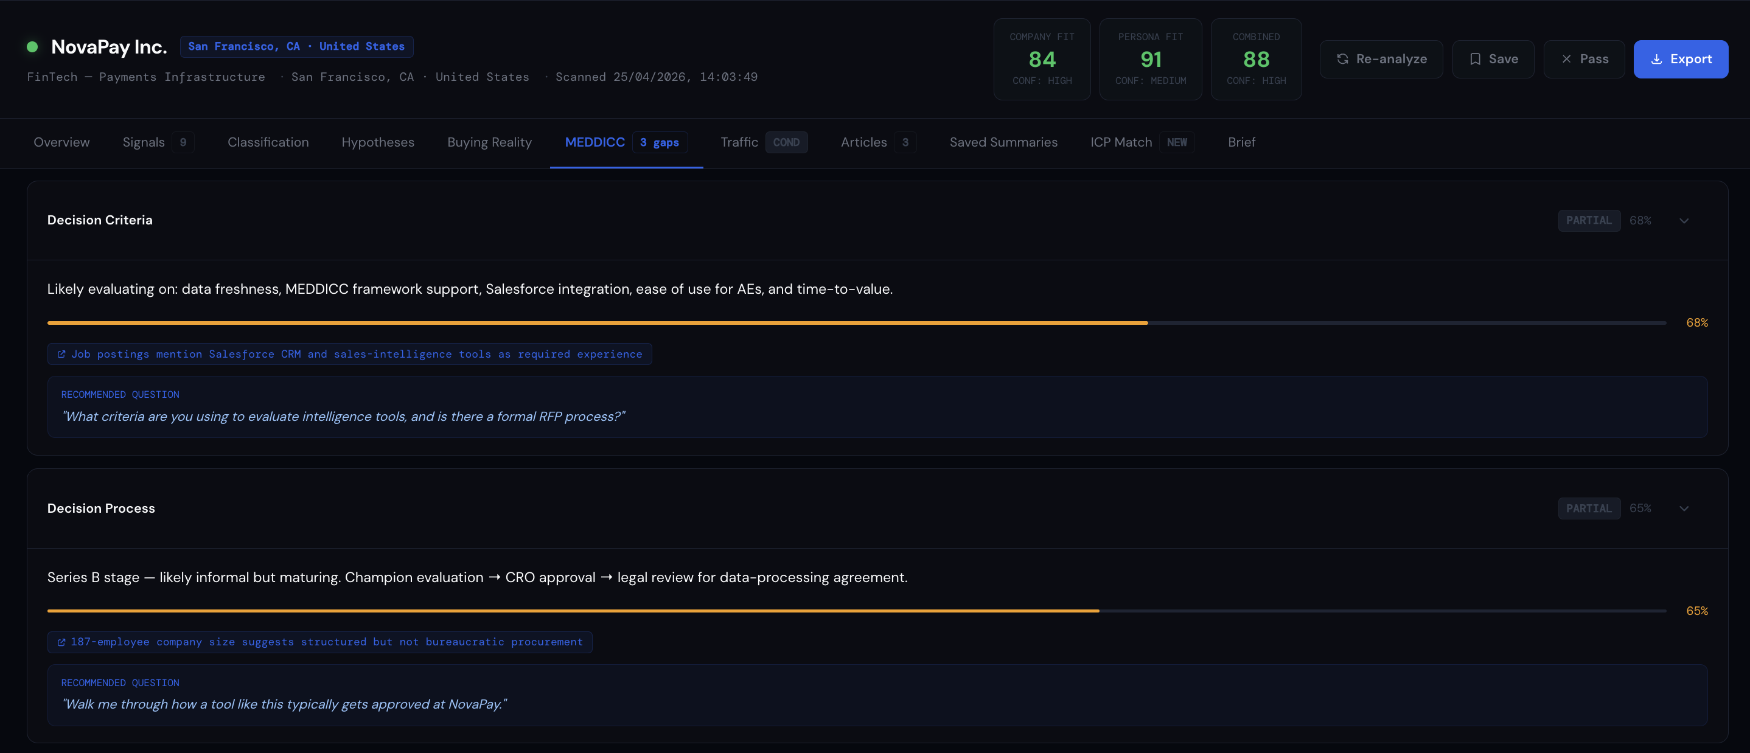Click the NovaPay Inc. company name
This screenshot has height=753, width=1750.
coord(109,47)
